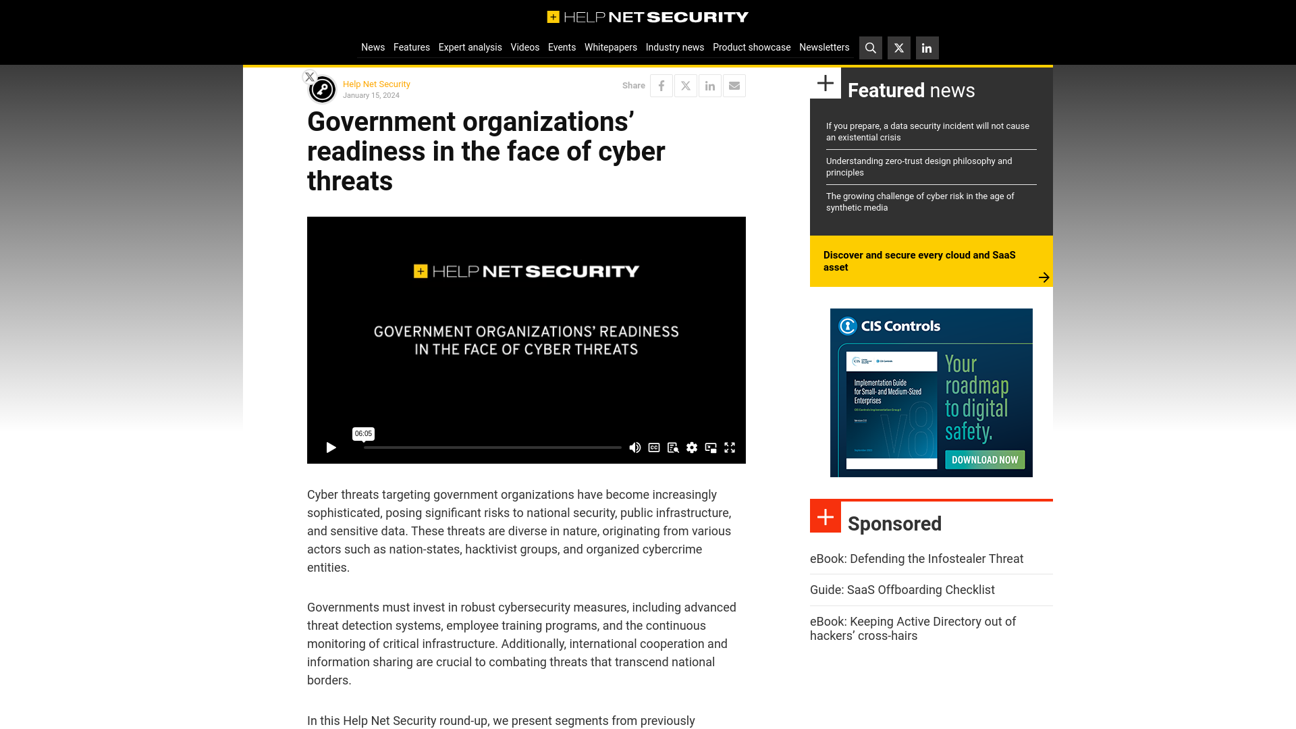Expand the Featured news section
This screenshot has height=729, width=1296.
point(825,84)
